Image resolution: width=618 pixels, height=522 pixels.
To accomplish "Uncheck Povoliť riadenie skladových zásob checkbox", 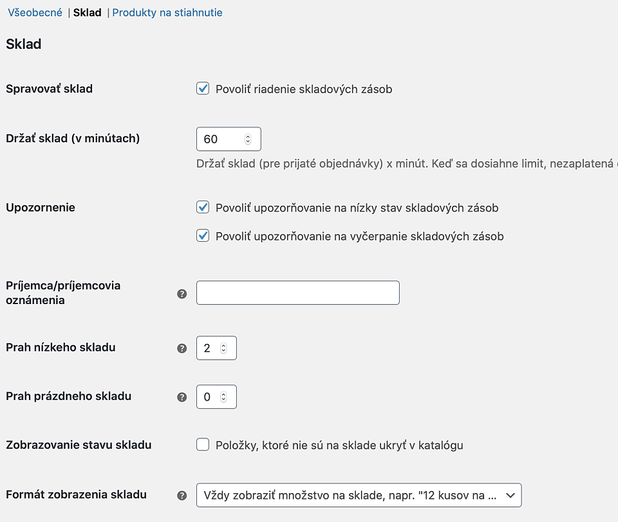I will 203,89.
